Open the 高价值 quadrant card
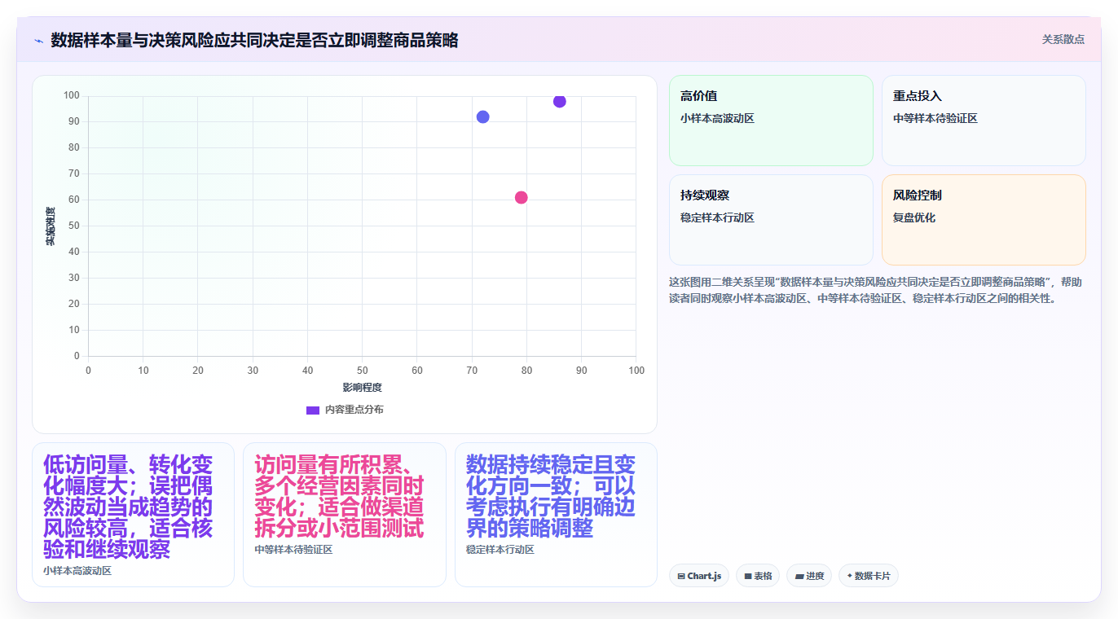Image resolution: width=1118 pixels, height=619 pixels. pyautogui.click(x=771, y=121)
